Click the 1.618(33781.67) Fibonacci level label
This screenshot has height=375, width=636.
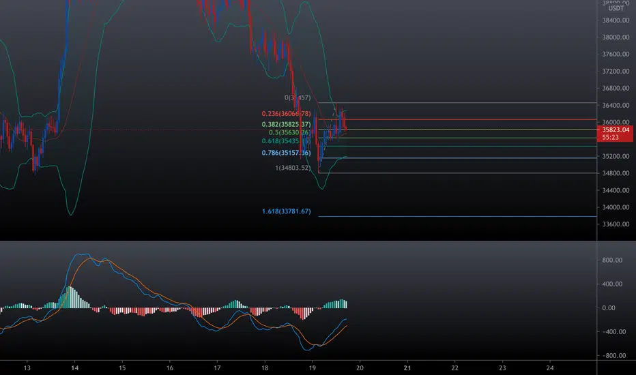(287, 211)
